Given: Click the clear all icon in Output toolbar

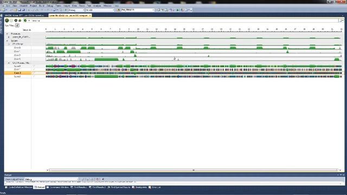Looking at the screenshot, I should point(98,179).
